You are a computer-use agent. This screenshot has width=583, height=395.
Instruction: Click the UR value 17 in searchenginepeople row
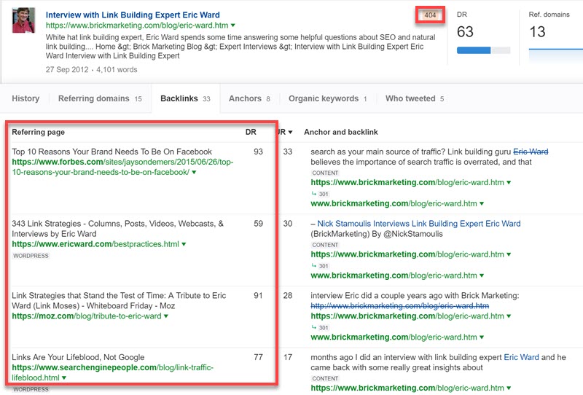[x=288, y=357]
